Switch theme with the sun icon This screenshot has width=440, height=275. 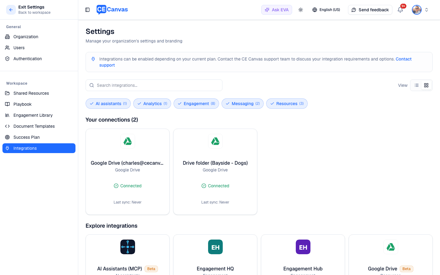click(301, 10)
